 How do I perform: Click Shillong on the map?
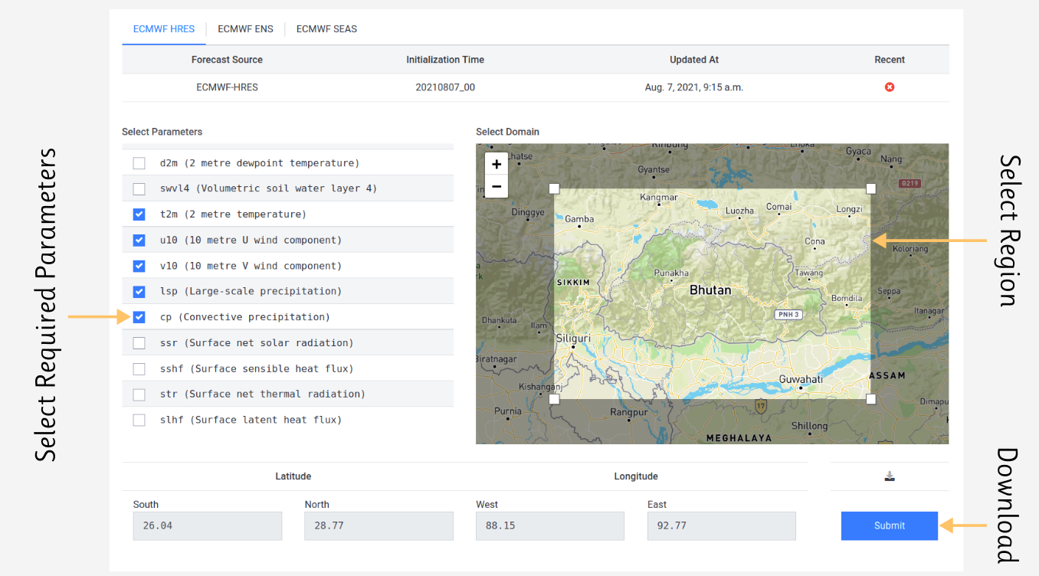[x=809, y=426]
